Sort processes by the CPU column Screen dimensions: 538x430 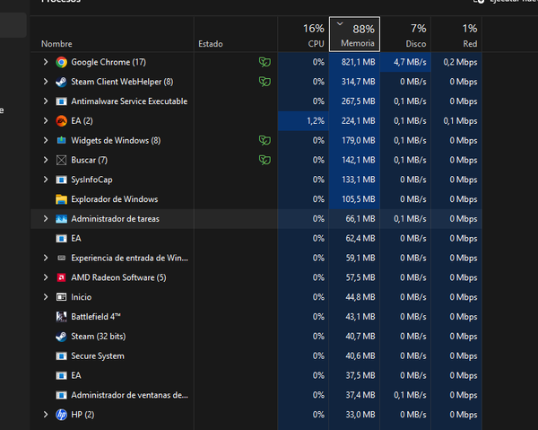pyautogui.click(x=303, y=34)
